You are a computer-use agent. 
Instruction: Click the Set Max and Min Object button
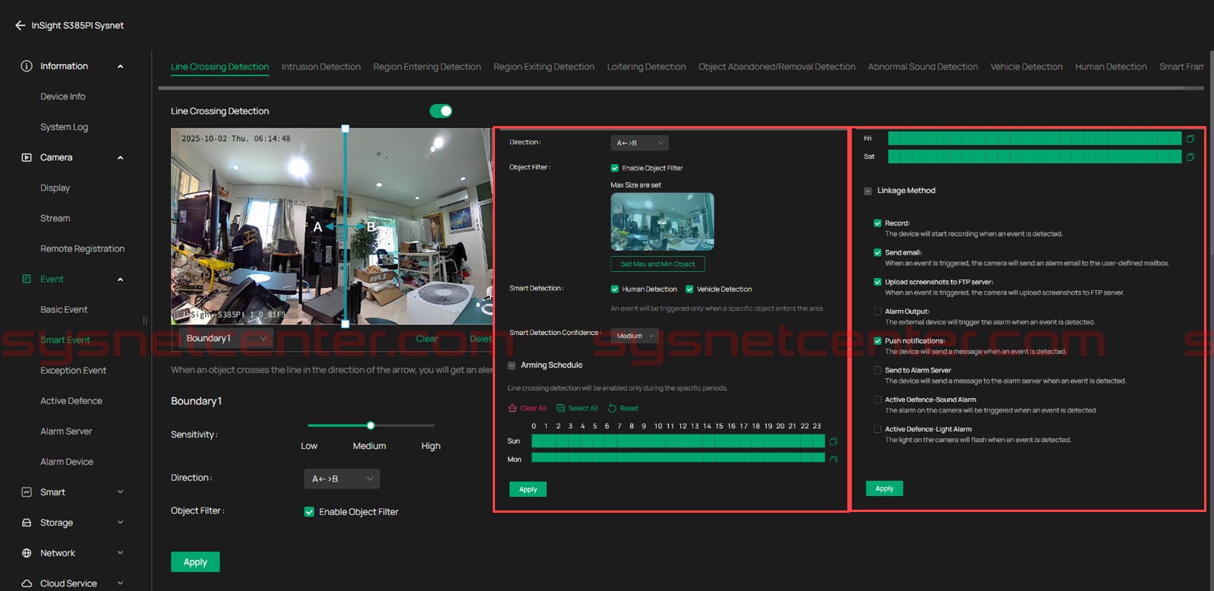pyautogui.click(x=657, y=264)
